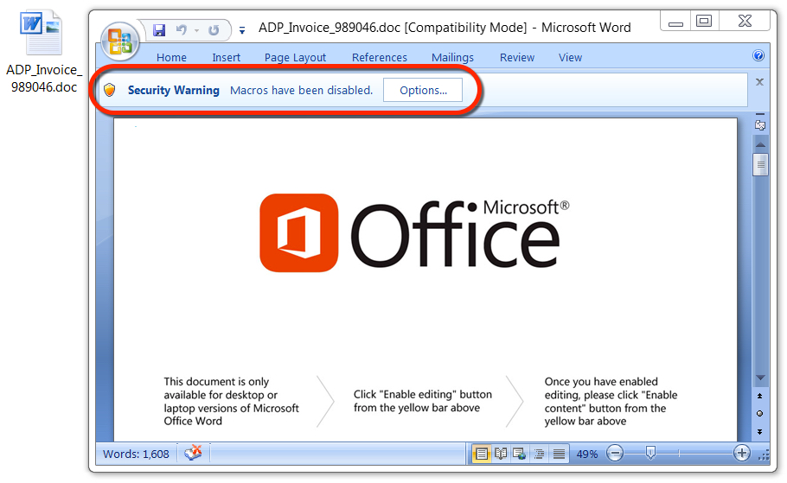
Task: Click the proofing errors icon in status bar
Action: pyautogui.click(x=193, y=454)
